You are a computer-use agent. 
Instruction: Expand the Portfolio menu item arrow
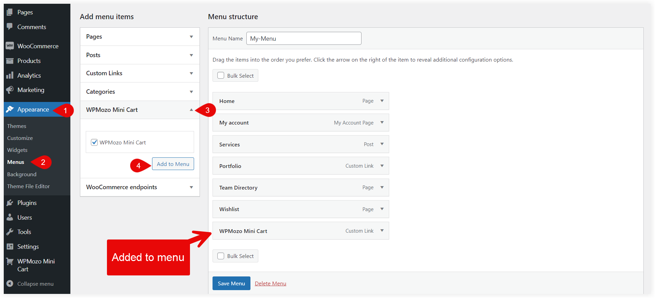click(x=382, y=166)
